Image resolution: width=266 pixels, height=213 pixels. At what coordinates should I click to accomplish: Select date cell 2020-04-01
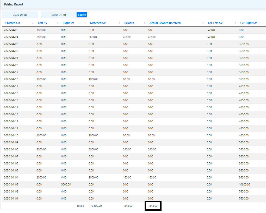[x=11, y=198]
